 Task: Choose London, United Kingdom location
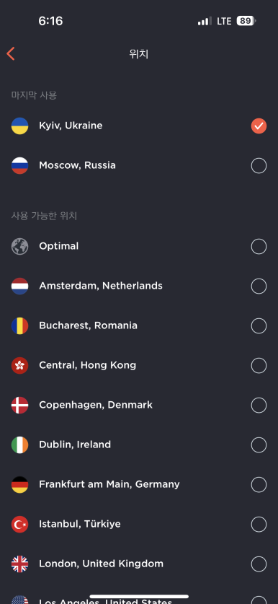tap(139, 564)
